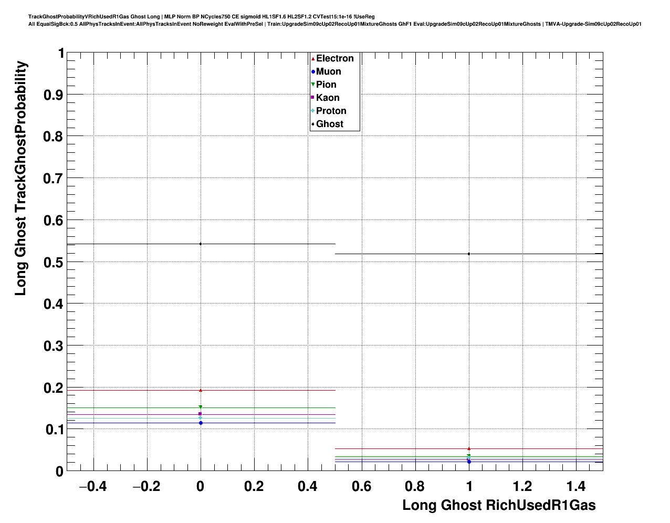The width and height of the screenshot is (670, 523).
Task: Click the x-axis tick label 0.6
Action: pos(361,486)
